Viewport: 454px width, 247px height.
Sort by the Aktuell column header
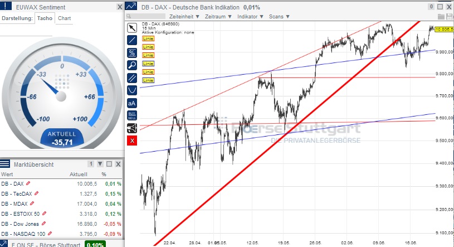coord(78,174)
